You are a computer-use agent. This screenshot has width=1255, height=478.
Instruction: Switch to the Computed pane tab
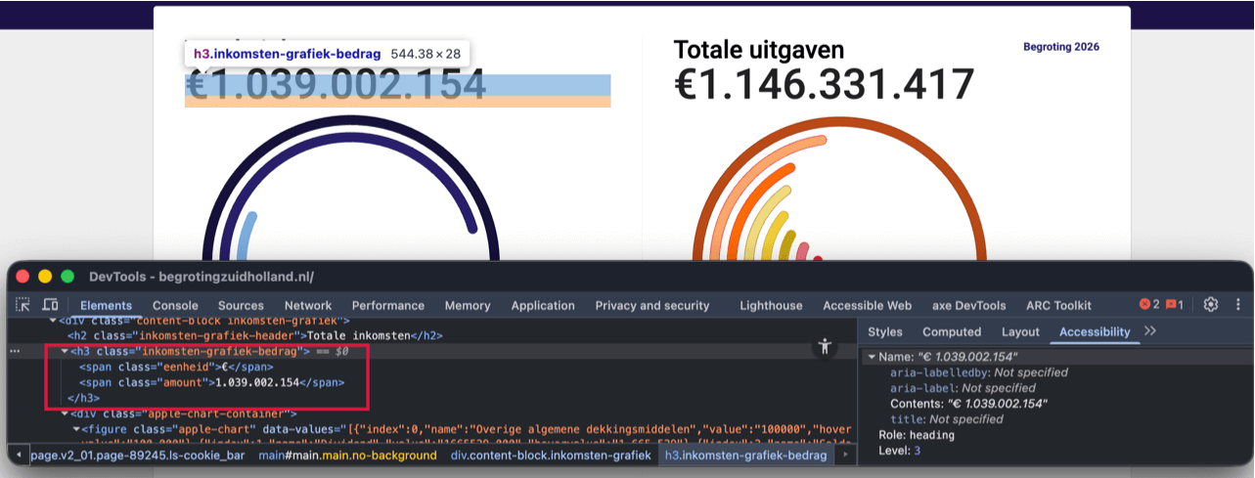tap(951, 331)
